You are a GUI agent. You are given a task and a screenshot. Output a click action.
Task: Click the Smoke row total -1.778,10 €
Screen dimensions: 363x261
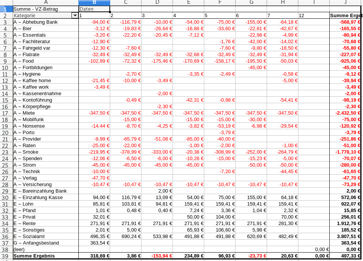coord(345,152)
